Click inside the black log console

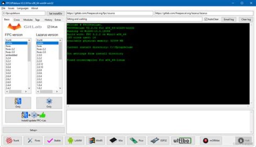pos(158,64)
